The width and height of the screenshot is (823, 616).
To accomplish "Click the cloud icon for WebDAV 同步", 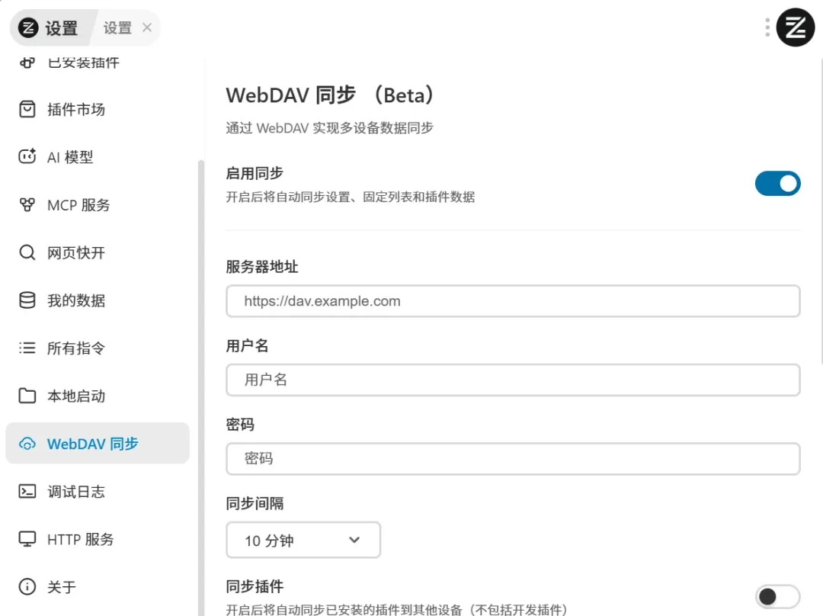I will [x=27, y=444].
